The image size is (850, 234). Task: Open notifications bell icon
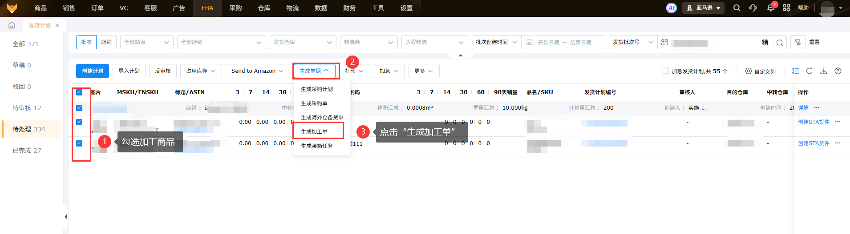(771, 8)
